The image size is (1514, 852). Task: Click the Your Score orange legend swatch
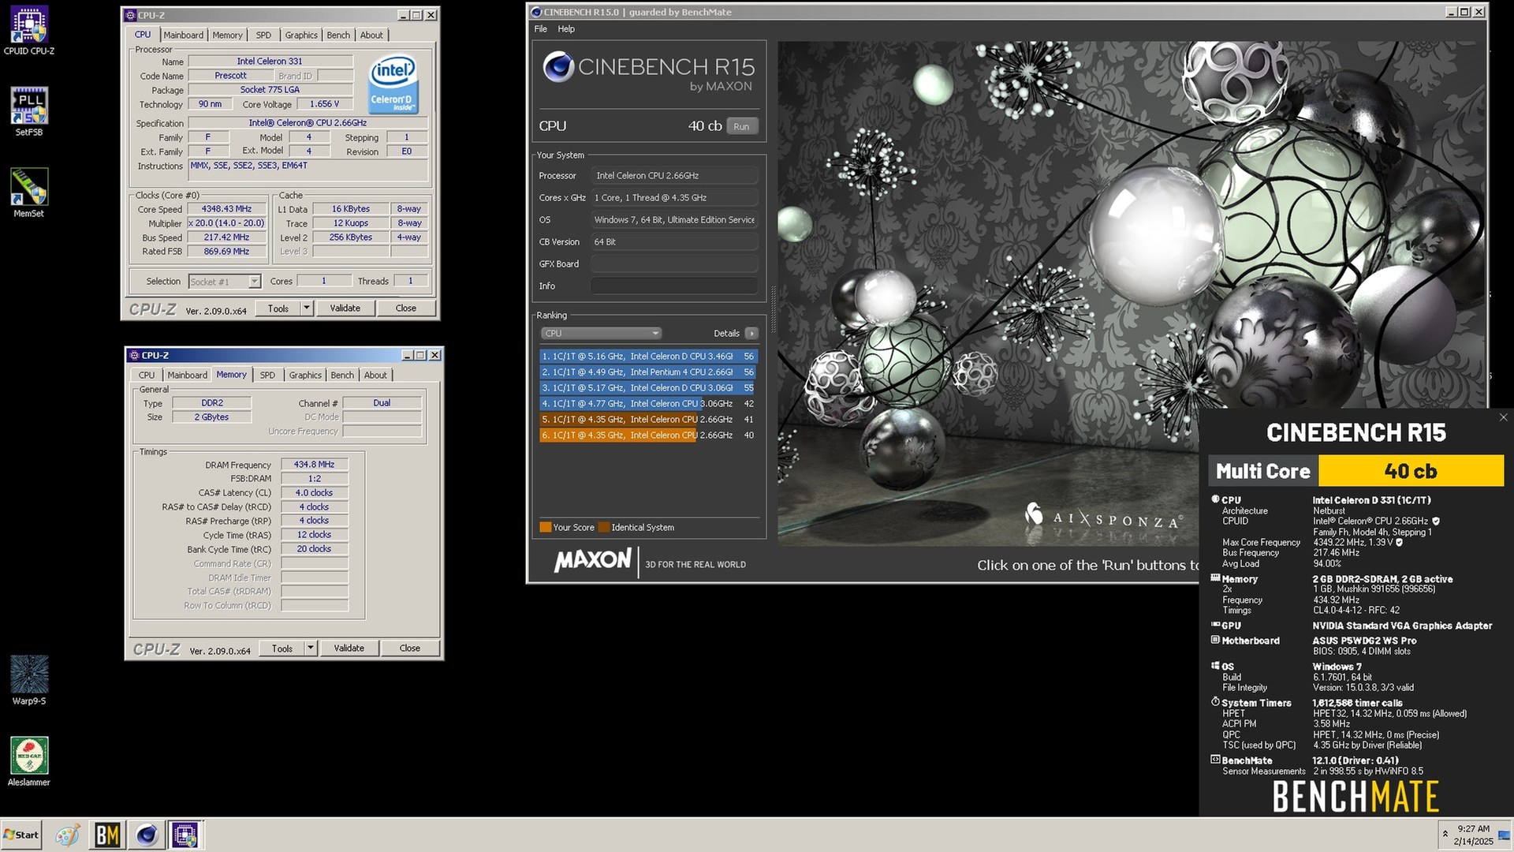click(x=545, y=528)
